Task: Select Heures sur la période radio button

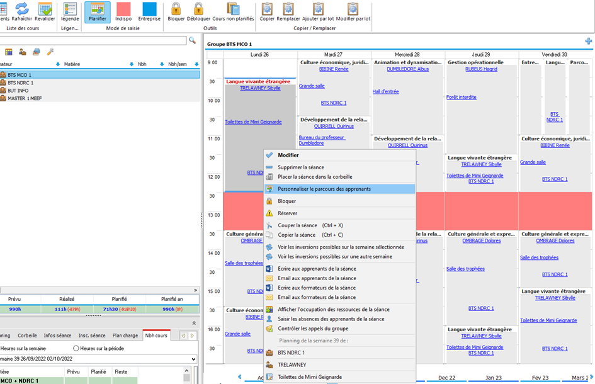Action: tap(76, 348)
